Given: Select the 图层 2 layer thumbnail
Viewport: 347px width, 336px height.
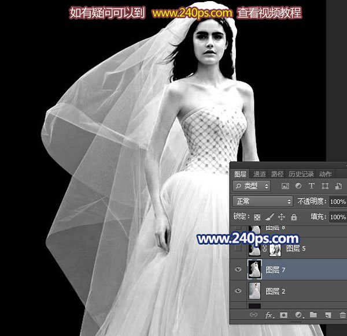Looking at the screenshot, I should pyautogui.click(x=254, y=291).
